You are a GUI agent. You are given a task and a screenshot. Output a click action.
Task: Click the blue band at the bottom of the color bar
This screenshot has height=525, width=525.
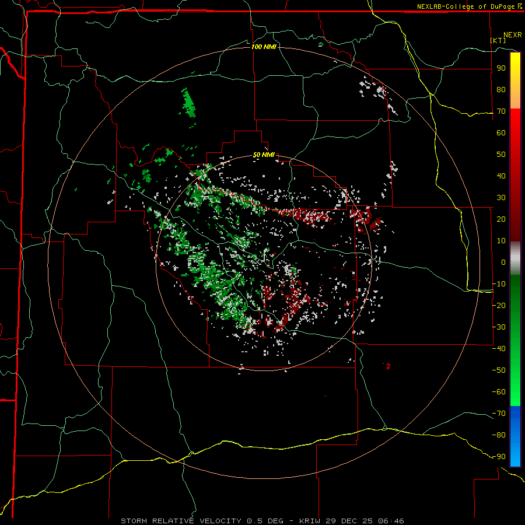[x=515, y=436]
